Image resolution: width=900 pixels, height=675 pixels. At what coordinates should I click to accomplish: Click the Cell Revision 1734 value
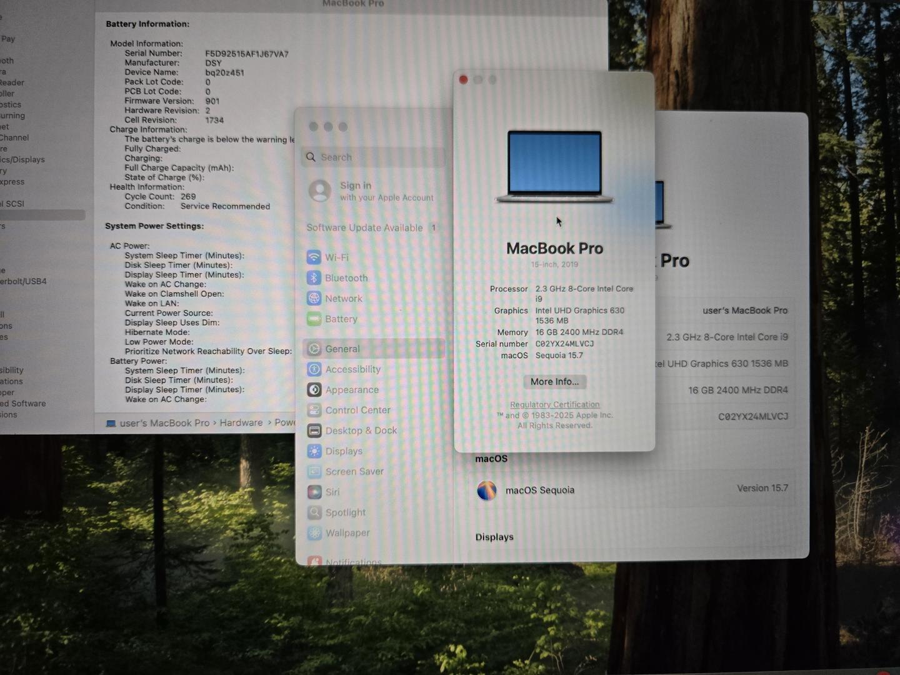pyautogui.click(x=214, y=120)
